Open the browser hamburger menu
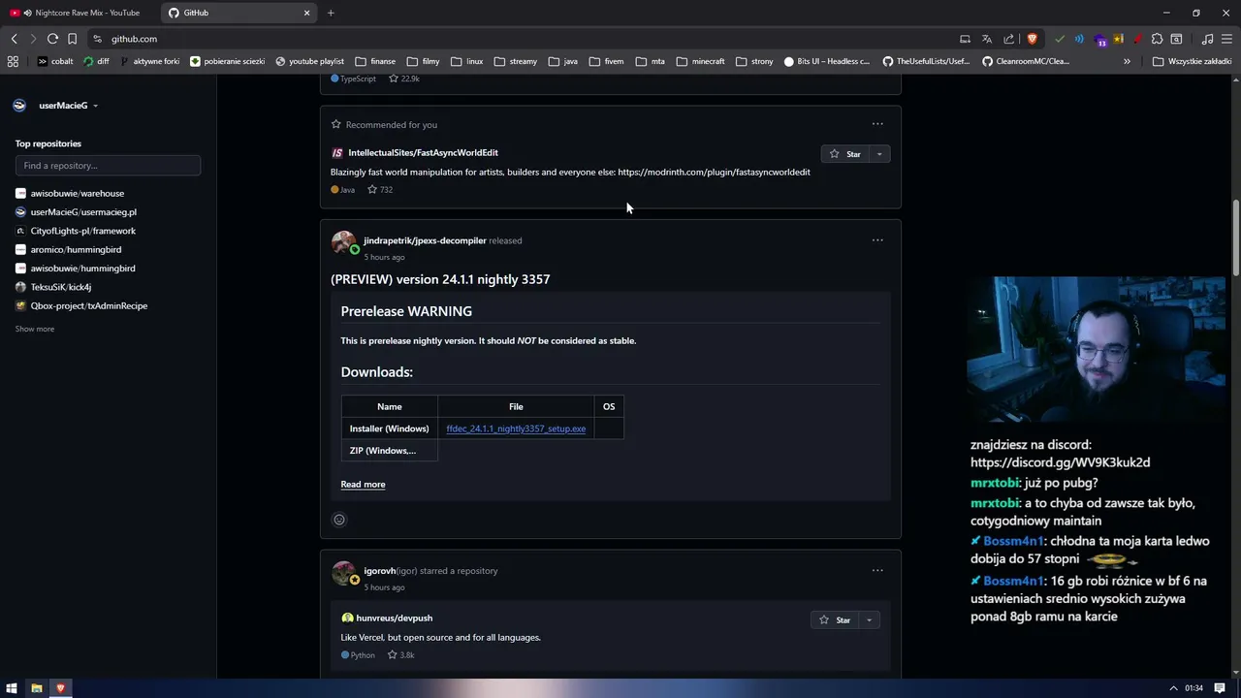1241x698 pixels. [1226, 39]
